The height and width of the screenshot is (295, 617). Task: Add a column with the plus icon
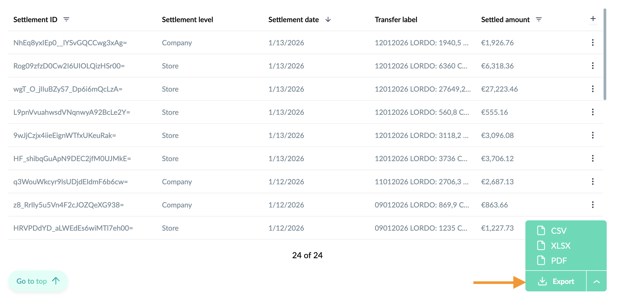coord(593,19)
